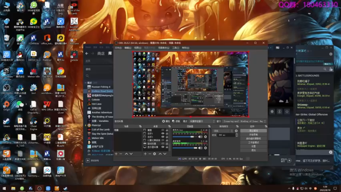The width and height of the screenshot is (341, 192).
Task: Open the 窗口 window selection dropdown
Action: [244, 121]
